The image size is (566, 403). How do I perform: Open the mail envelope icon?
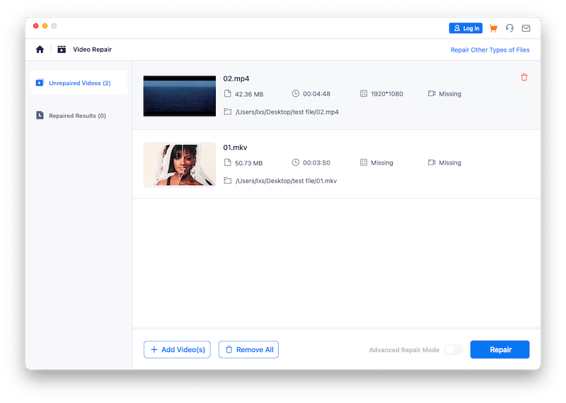(526, 28)
